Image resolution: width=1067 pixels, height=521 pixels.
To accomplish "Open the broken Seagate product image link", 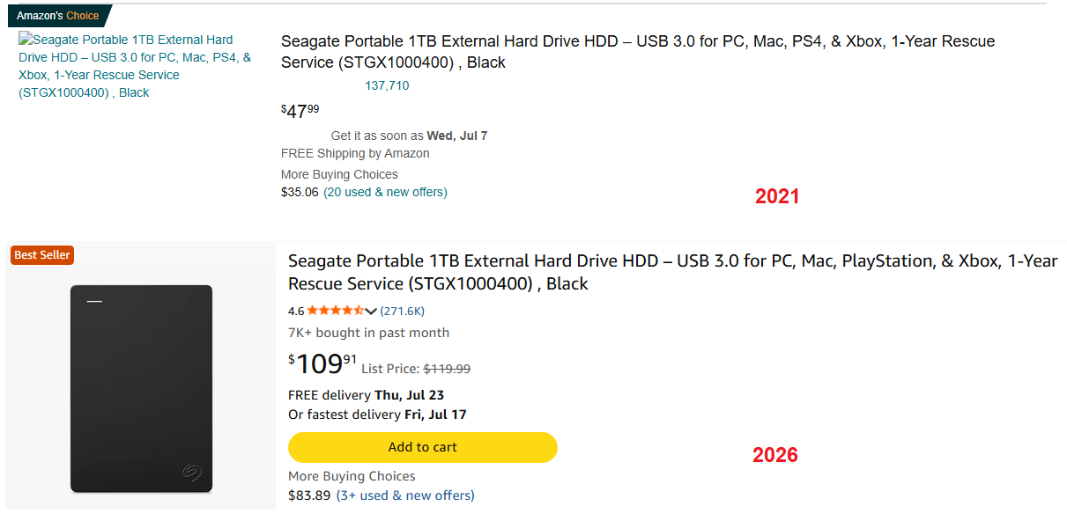I will click(137, 66).
